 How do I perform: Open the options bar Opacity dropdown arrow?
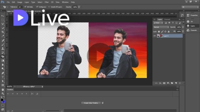coord(79,7)
